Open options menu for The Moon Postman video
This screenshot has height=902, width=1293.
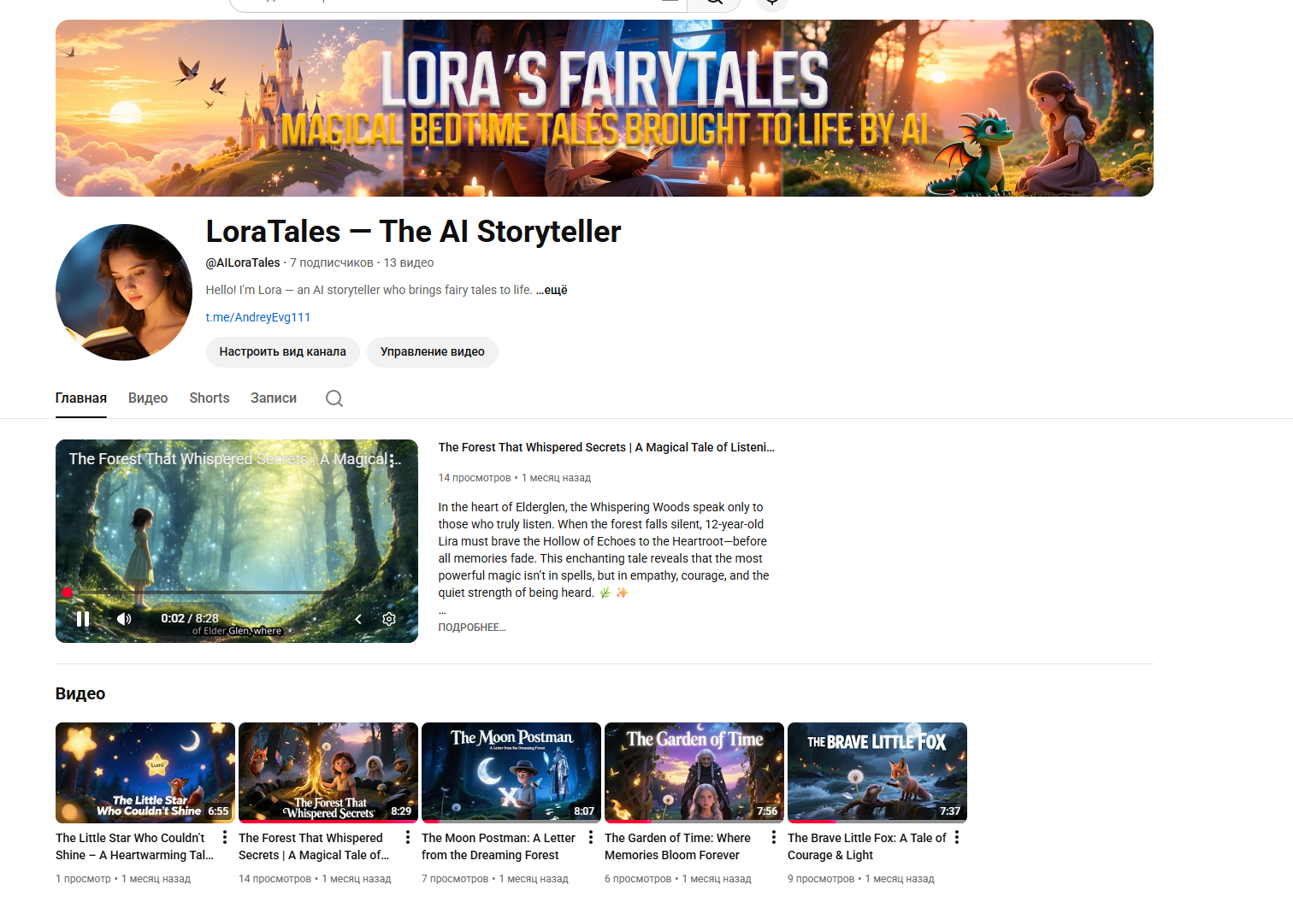click(590, 837)
